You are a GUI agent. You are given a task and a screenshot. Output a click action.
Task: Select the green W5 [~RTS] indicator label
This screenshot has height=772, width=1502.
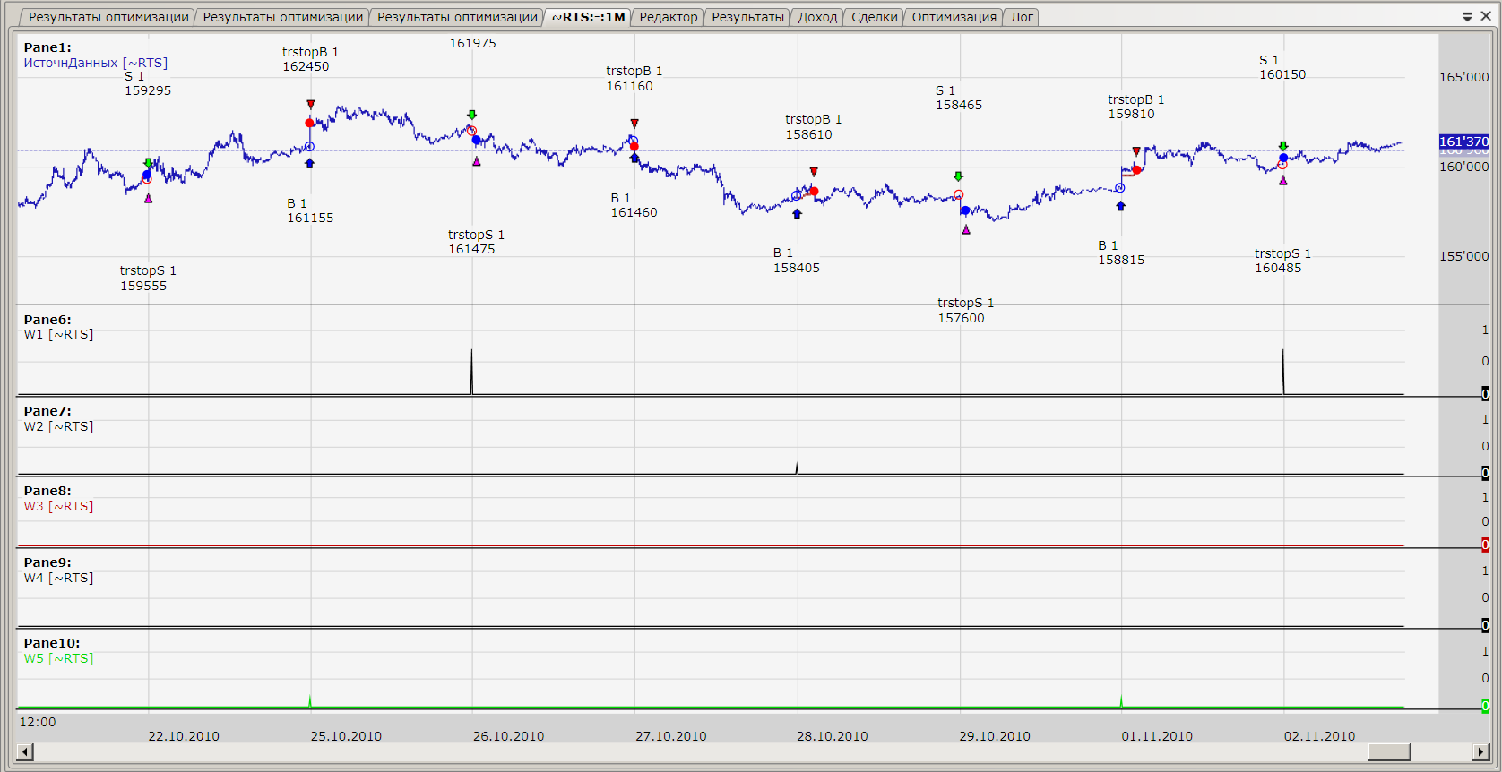tap(58, 658)
